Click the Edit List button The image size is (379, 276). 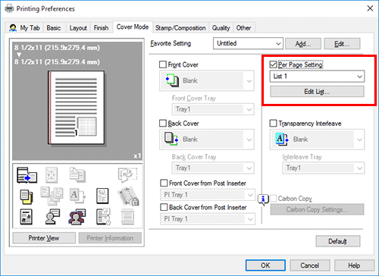317,92
